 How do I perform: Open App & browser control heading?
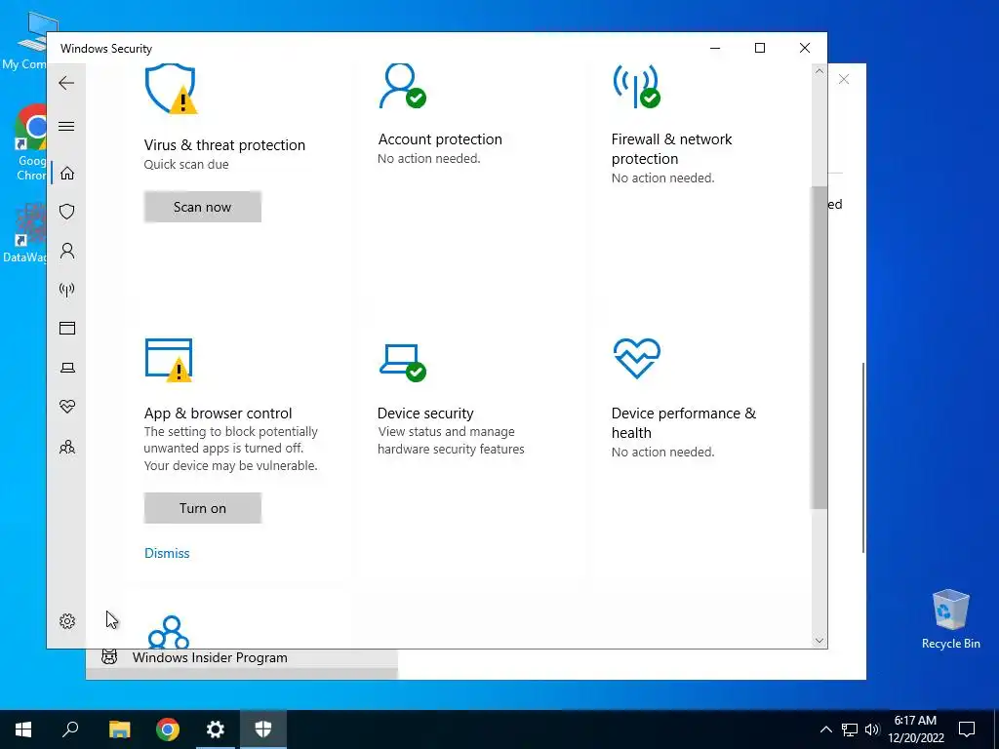point(218,414)
